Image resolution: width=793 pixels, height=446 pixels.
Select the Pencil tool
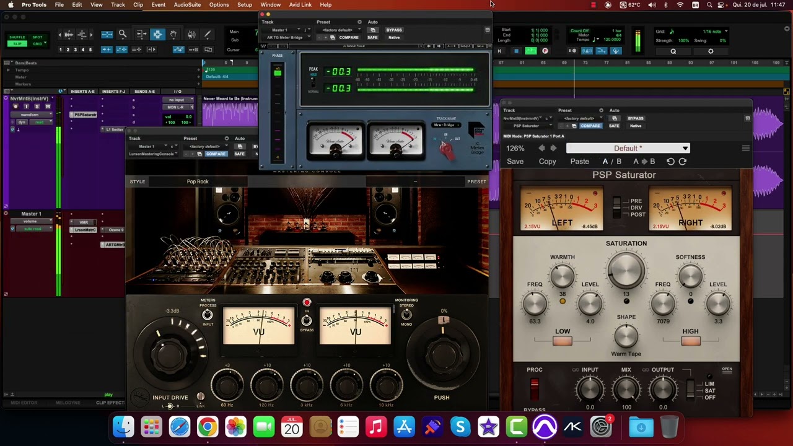(208, 34)
